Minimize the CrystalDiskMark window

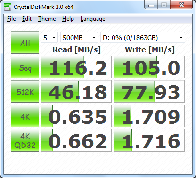click(x=151, y=5)
